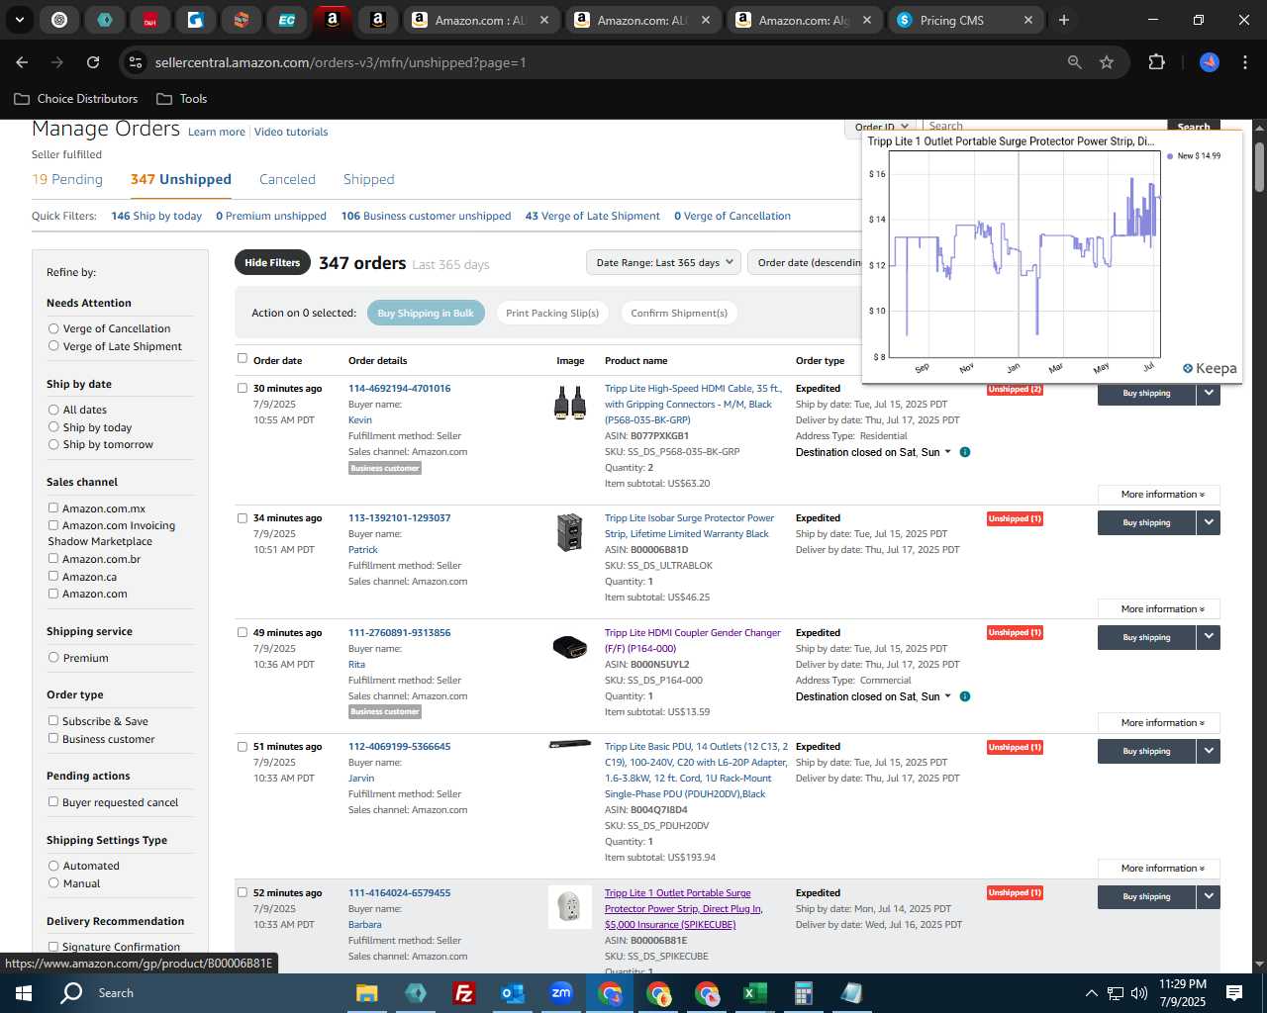Click Confirm Shipment(s) button
The height and width of the screenshot is (1013, 1267).
tap(679, 313)
